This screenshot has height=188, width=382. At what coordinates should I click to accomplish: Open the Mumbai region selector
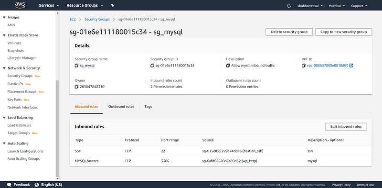coord(337,6)
